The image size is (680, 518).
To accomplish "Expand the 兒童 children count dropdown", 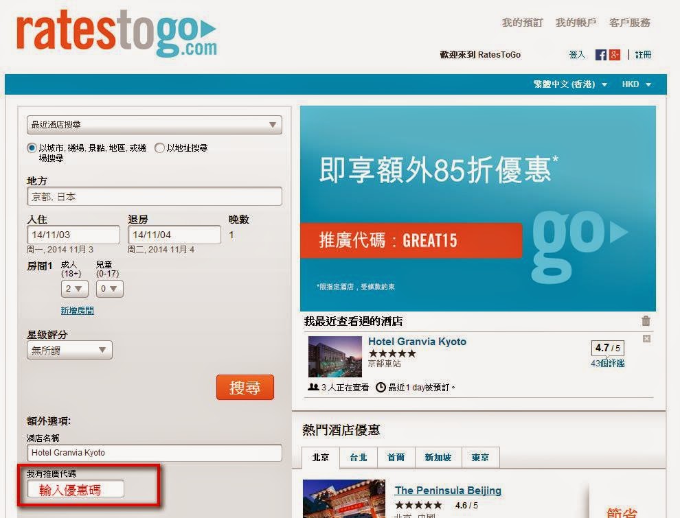I will pos(109,289).
